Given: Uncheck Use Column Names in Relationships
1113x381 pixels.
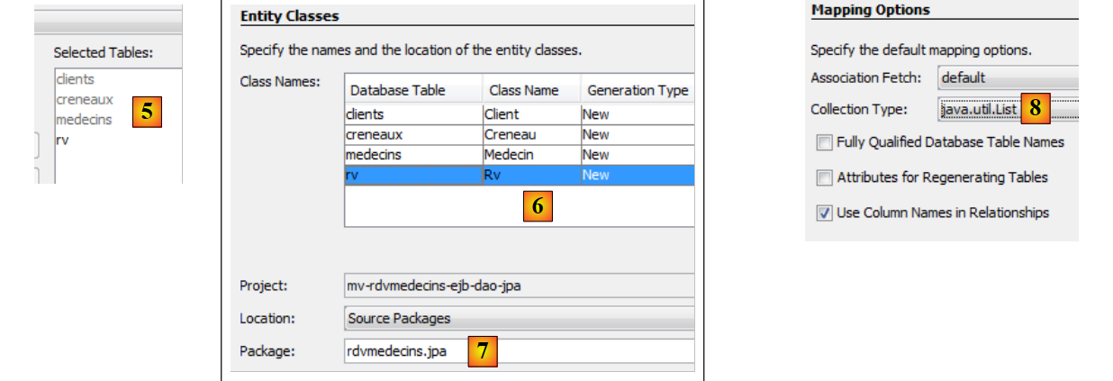Looking at the screenshot, I should pos(824,213).
